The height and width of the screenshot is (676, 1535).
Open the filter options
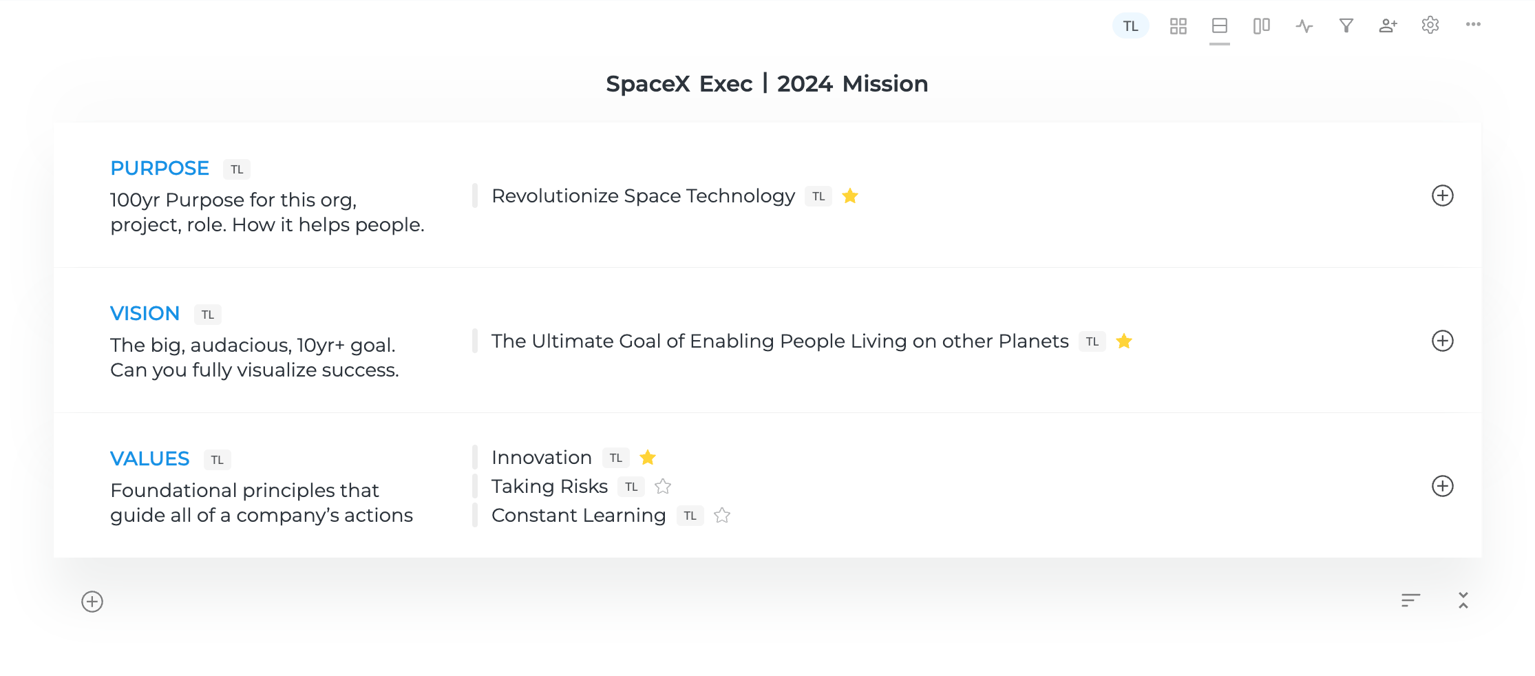[x=1346, y=25]
